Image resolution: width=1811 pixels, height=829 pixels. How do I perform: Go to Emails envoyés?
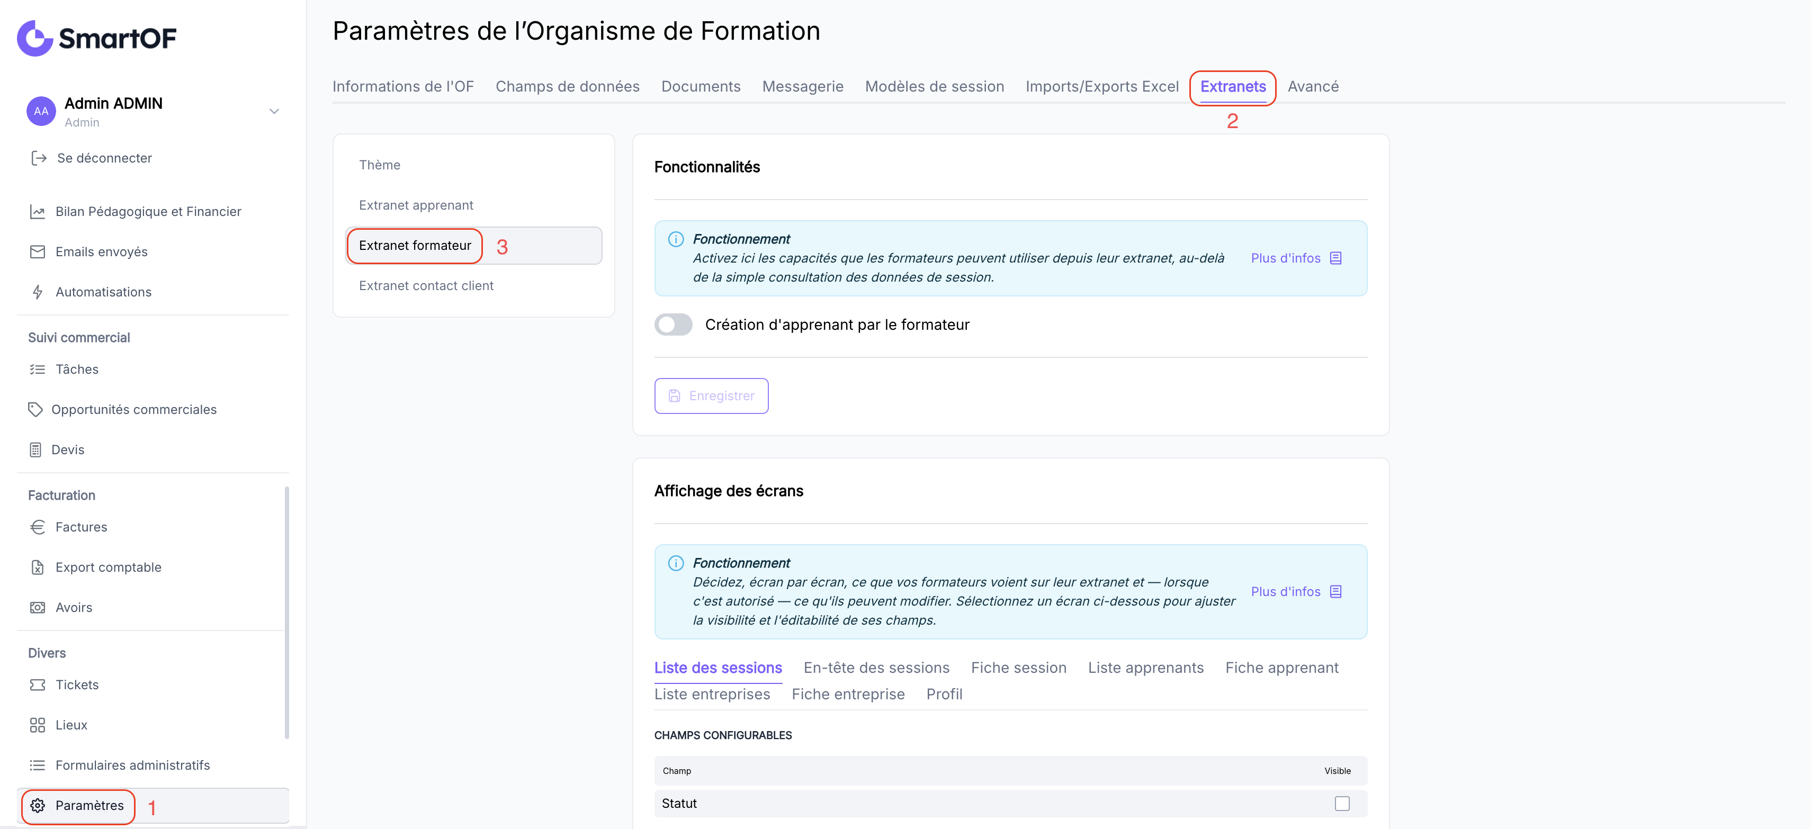click(101, 251)
